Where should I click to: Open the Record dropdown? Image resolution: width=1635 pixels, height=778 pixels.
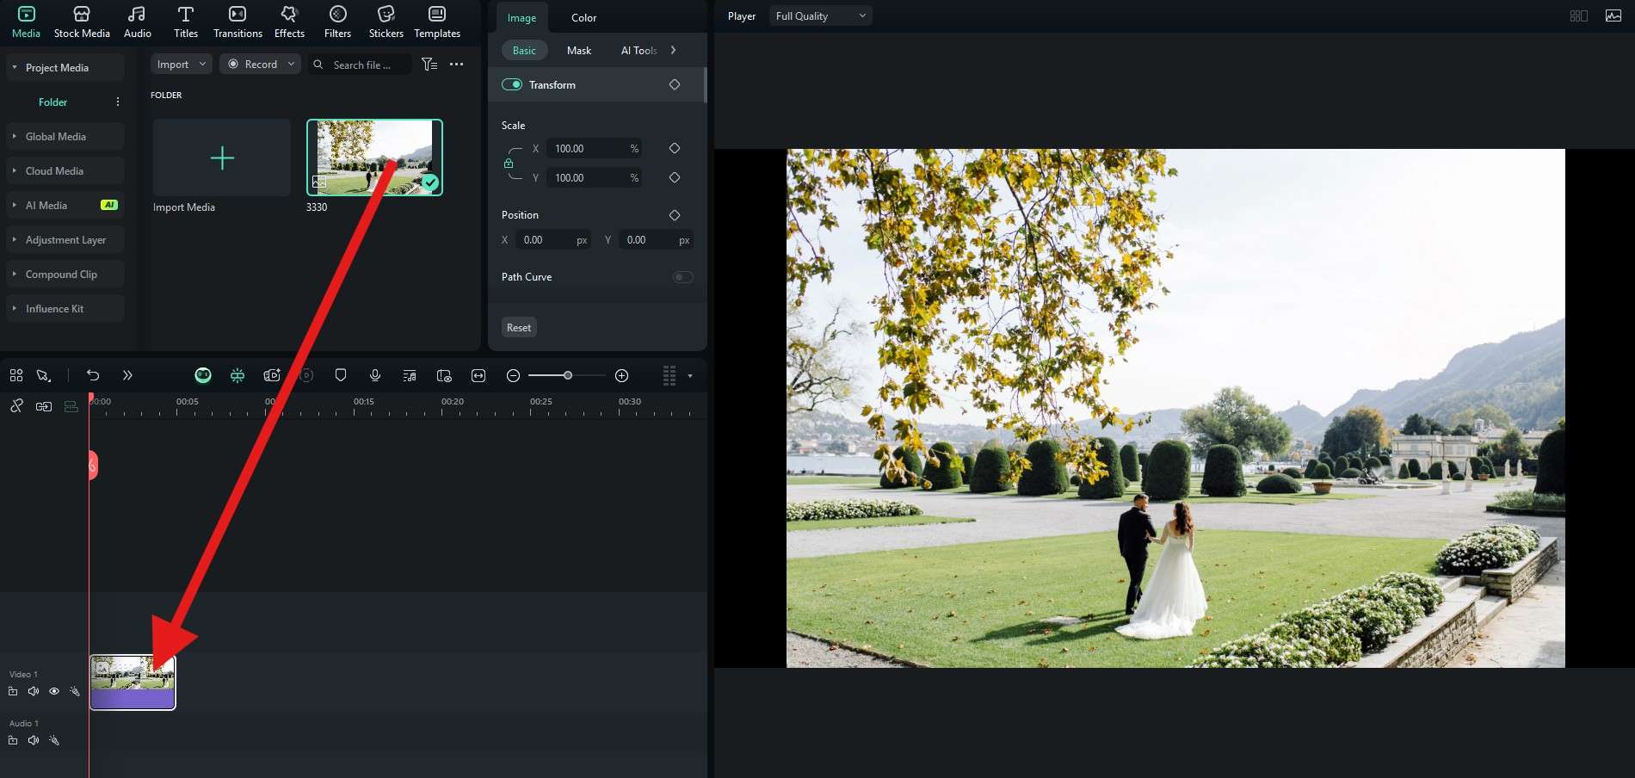[260, 65]
